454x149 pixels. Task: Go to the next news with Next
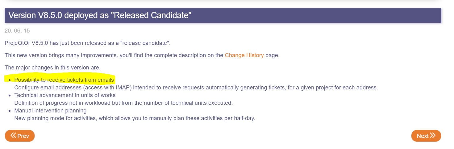(x=426, y=136)
